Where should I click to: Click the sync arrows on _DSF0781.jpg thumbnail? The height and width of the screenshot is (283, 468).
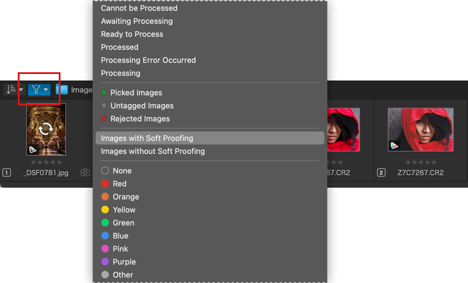click(x=46, y=129)
